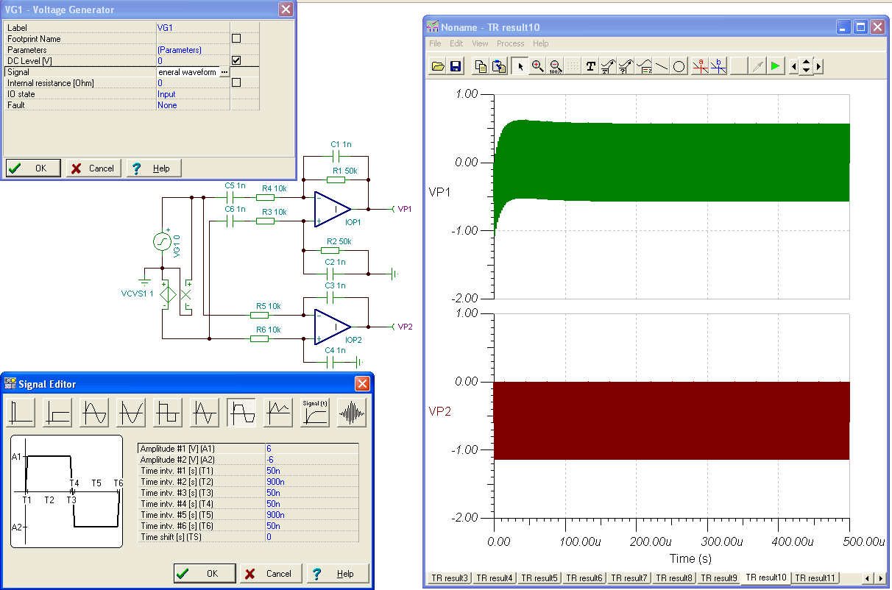Click the curve legend tool

click(x=643, y=66)
